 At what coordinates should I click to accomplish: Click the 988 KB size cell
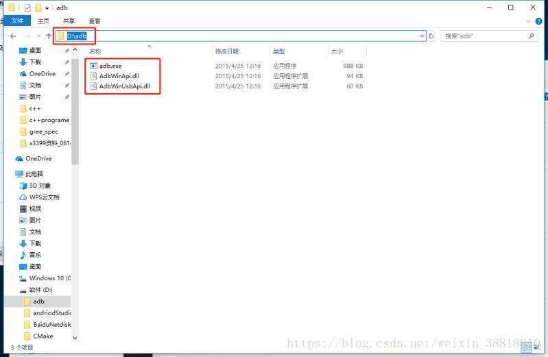click(353, 66)
